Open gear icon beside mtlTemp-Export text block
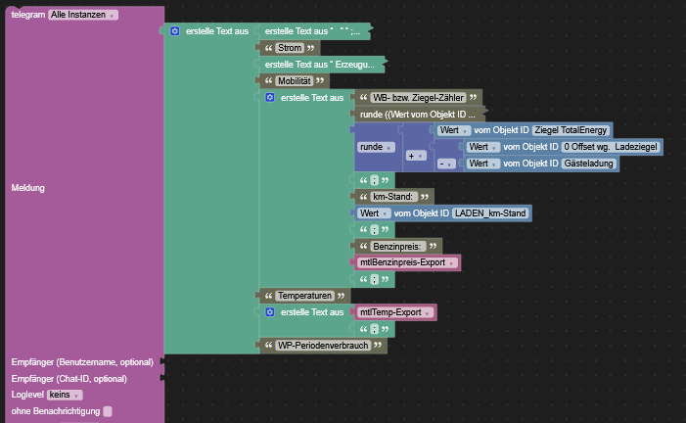 click(270, 312)
